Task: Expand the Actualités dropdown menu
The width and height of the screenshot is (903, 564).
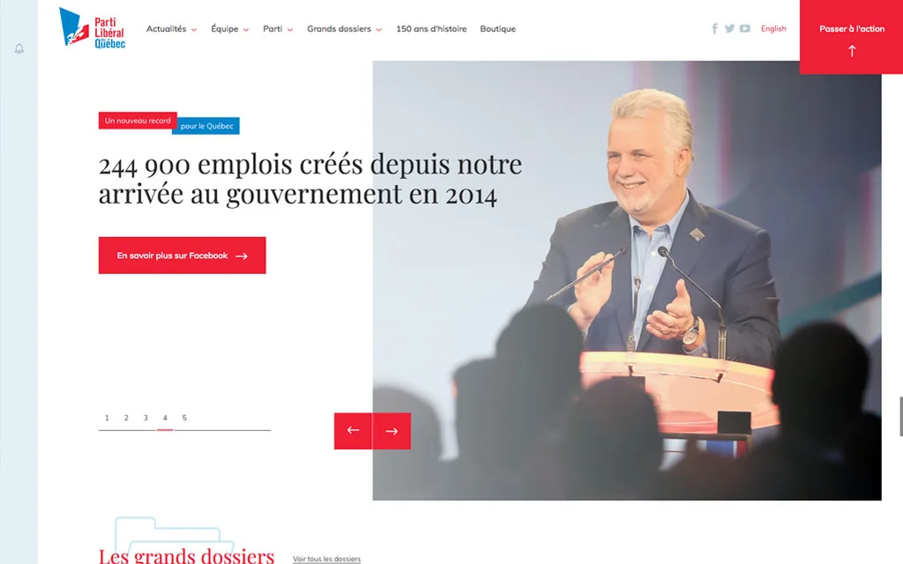Action: click(171, 29)
